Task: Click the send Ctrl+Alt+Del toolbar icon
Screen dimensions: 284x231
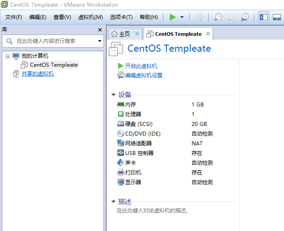Action: 199,17
